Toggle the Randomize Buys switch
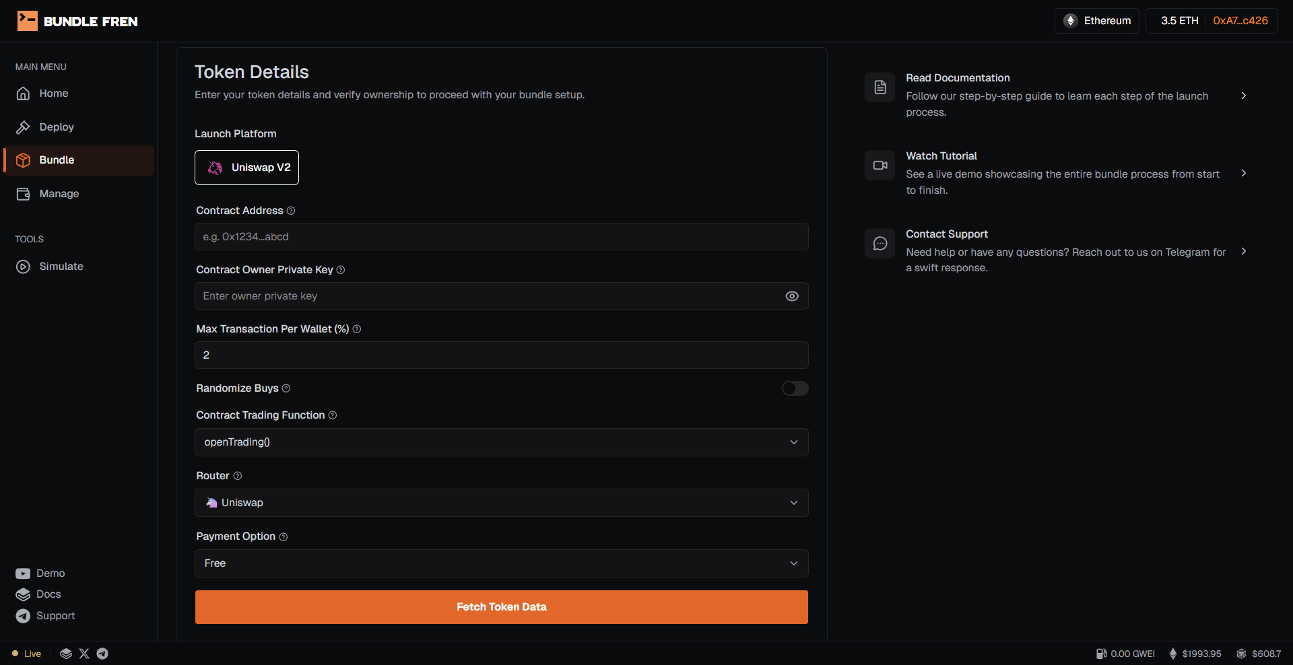 click(x=795, y=388)
